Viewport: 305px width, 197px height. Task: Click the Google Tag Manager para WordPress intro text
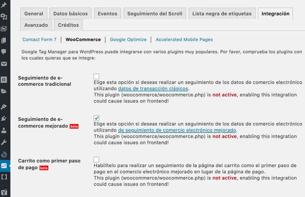point(162,55)
